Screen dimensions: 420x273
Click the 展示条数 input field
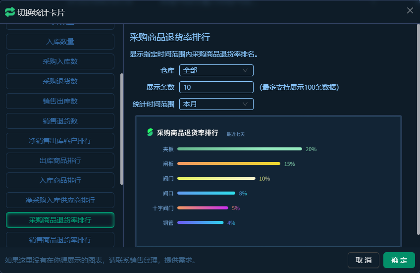(x=216, y=87)
